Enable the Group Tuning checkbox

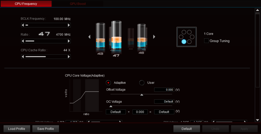206,41
